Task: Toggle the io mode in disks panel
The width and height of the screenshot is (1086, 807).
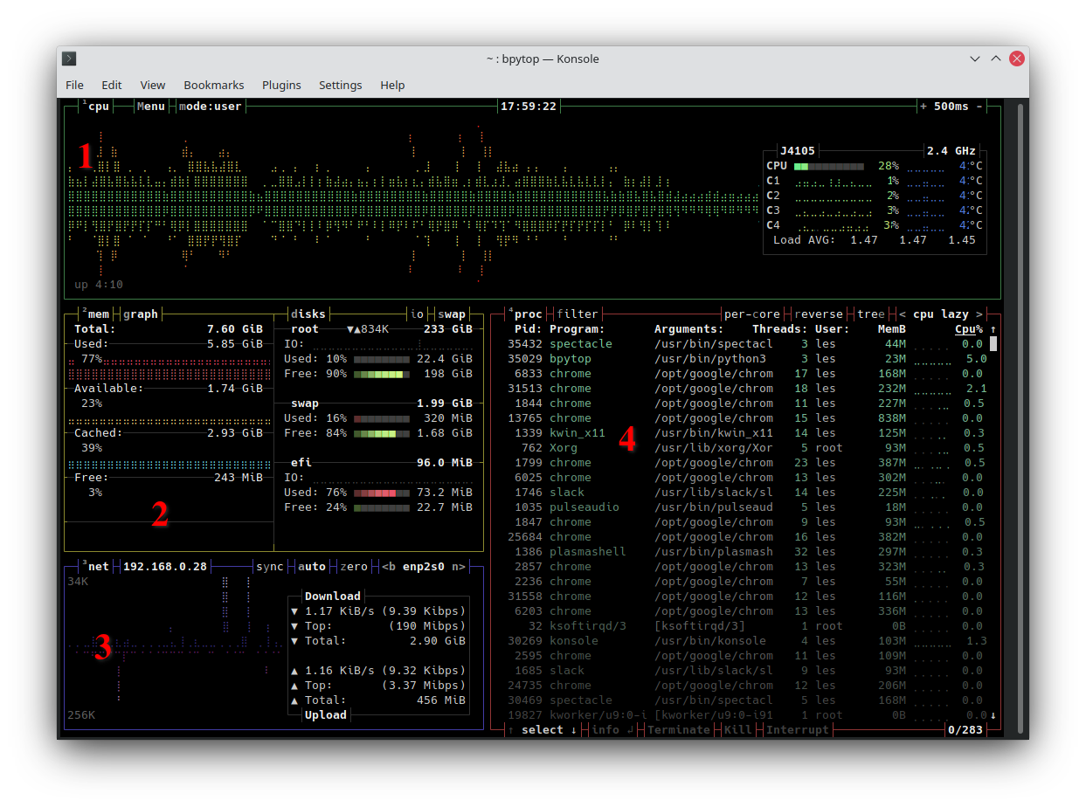Action: [418, 314]
